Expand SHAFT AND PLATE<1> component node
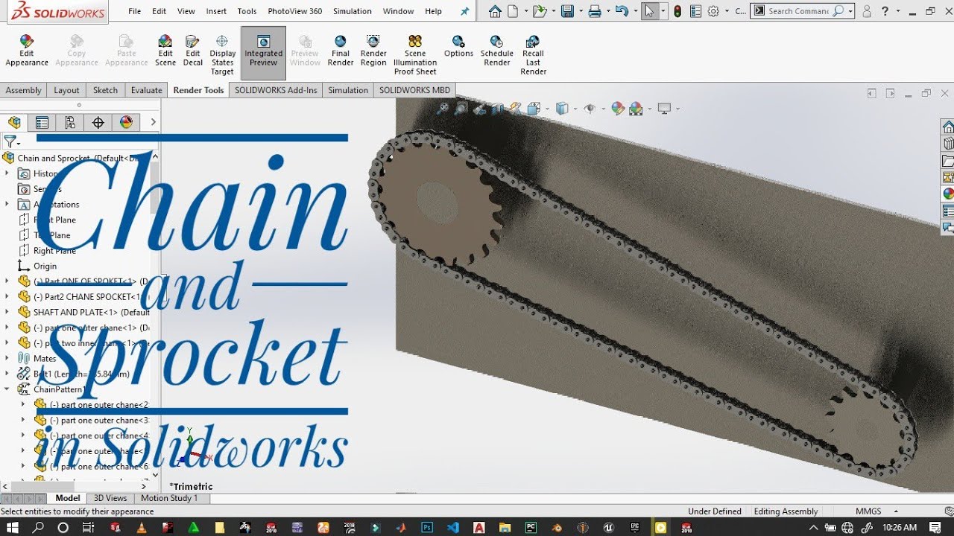Image resolution: width=954 pixels, height=536 pixels. (7, 312)
